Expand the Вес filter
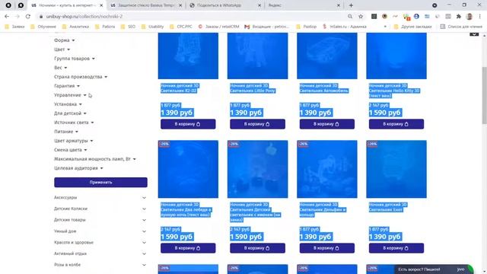Screen dimensions: 487x274 coord(60,68)
